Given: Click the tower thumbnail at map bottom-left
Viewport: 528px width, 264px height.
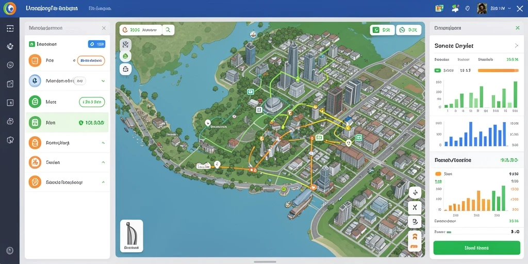Looking at the screenshot, I should coord(131,236).
